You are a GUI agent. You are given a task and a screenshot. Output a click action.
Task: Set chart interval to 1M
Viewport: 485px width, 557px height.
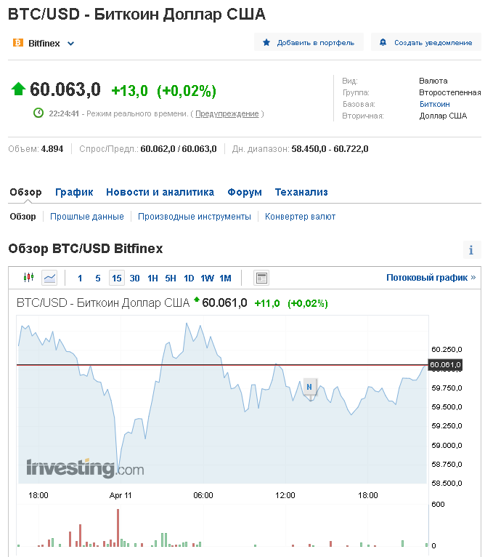[x=225, y=278]
